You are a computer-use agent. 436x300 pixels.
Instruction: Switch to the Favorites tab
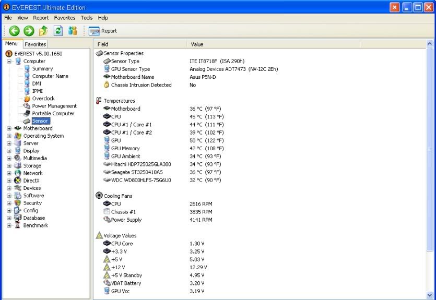(x=36, y=44)
